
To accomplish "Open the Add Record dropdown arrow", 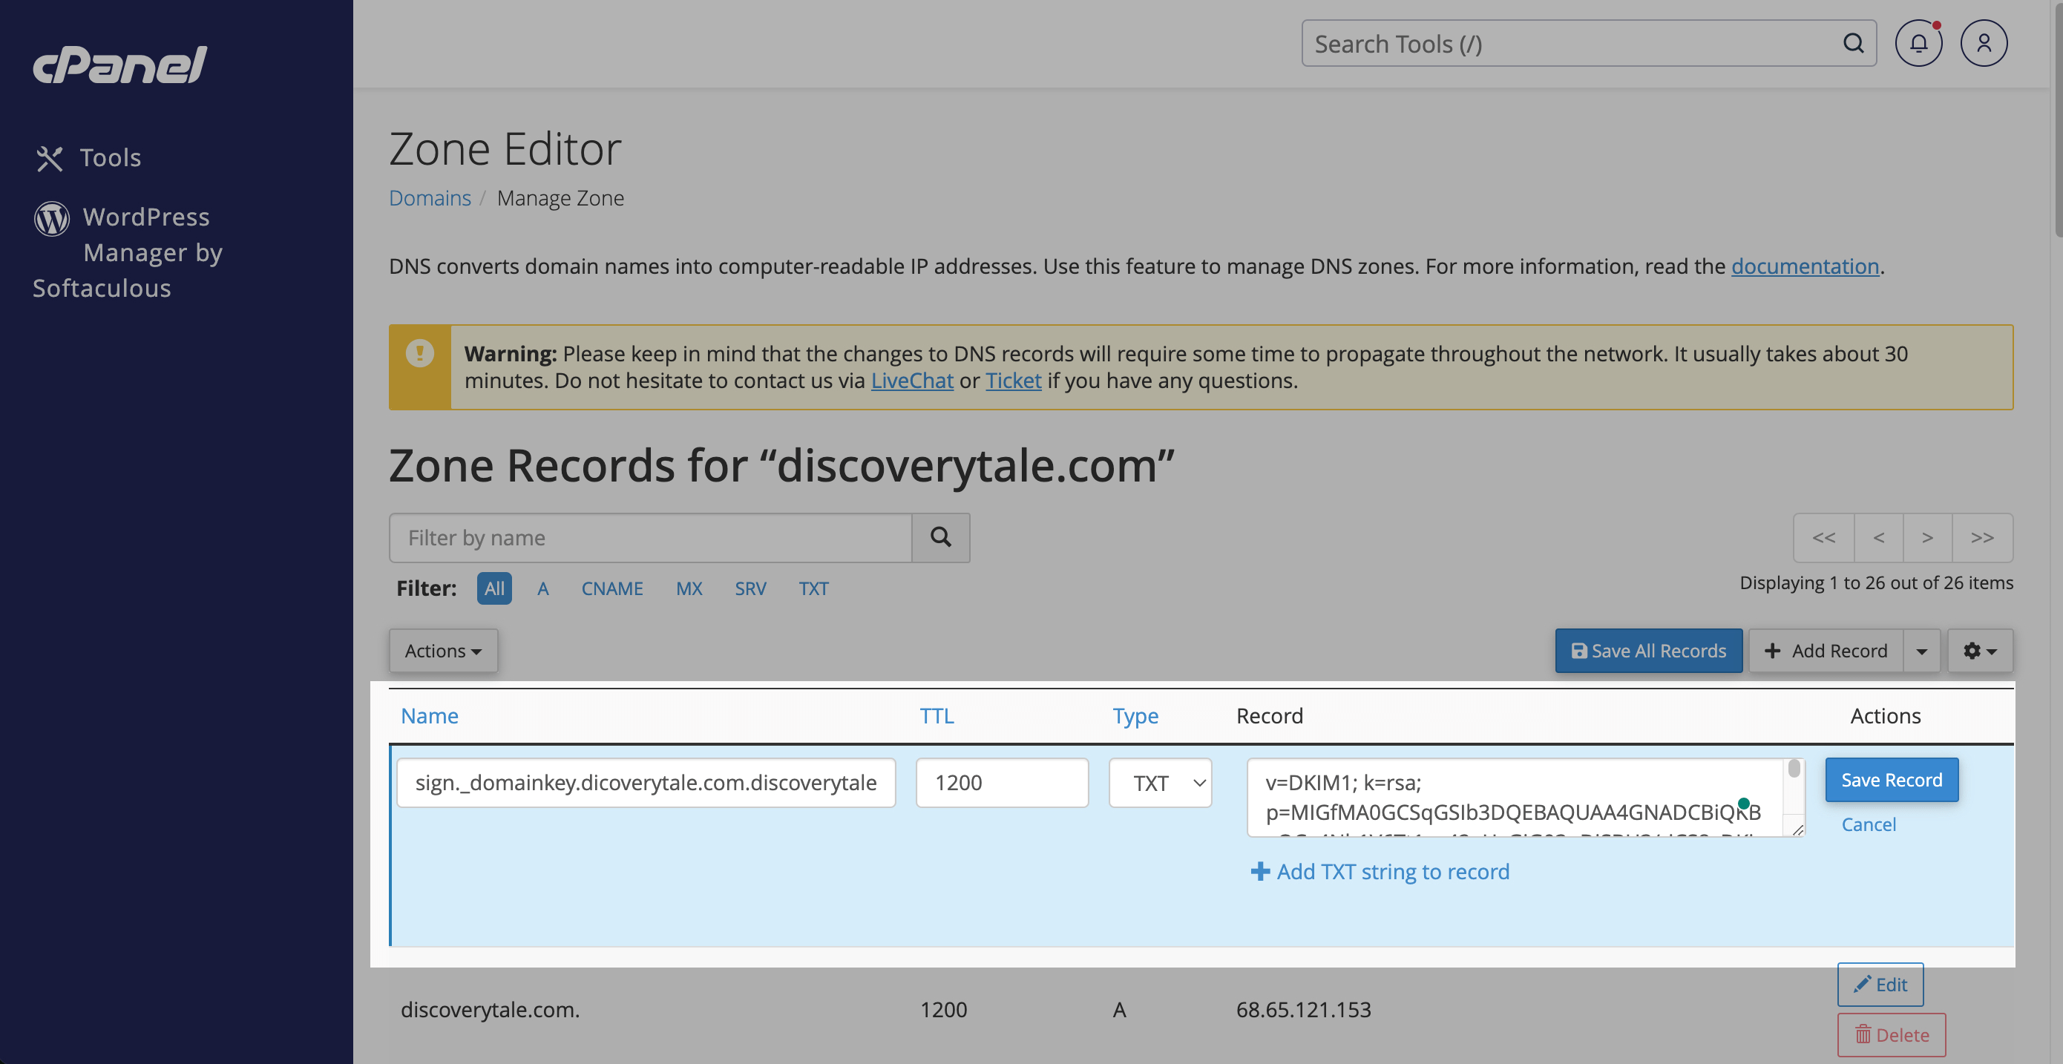I will point(1921,651).
